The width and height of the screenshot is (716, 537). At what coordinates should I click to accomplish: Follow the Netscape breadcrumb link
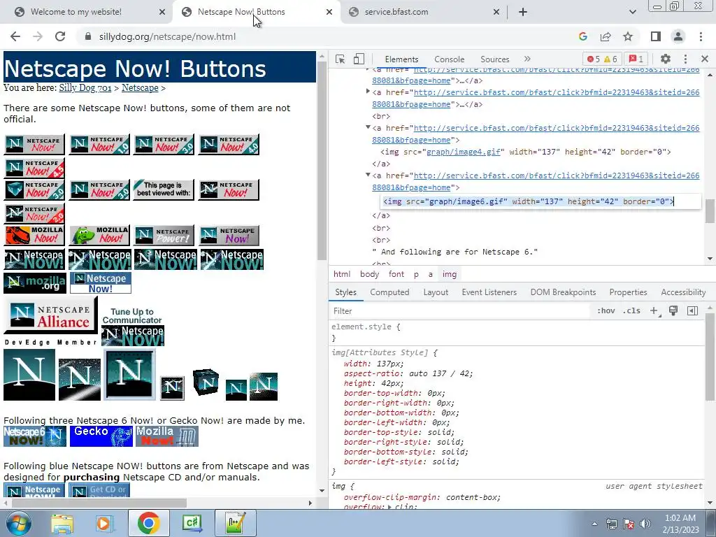pos(140,87)
